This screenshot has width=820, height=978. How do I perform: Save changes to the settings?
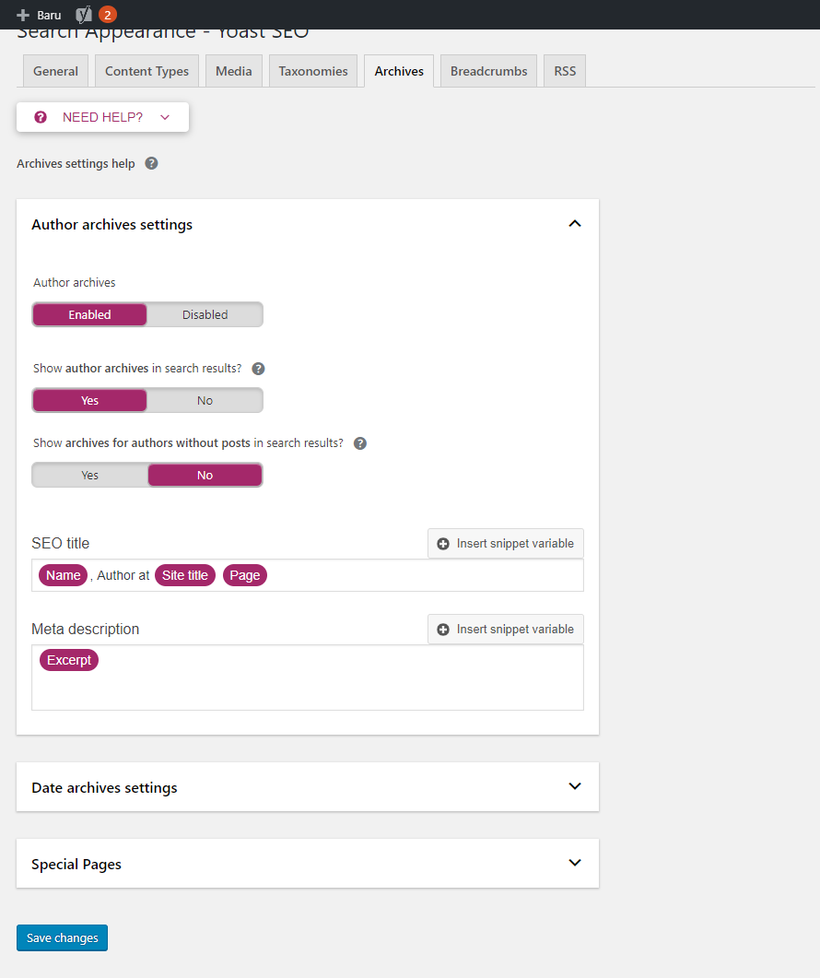pos(63,938)
